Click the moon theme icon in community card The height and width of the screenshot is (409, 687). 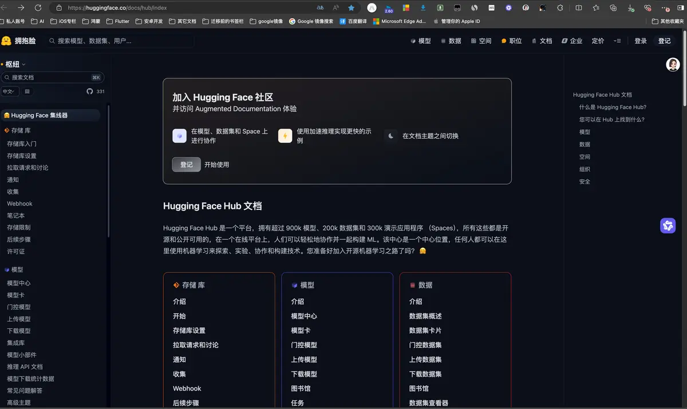tap(391, 136)
